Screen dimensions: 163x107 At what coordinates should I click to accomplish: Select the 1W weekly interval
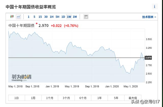[x=69, y=17]
